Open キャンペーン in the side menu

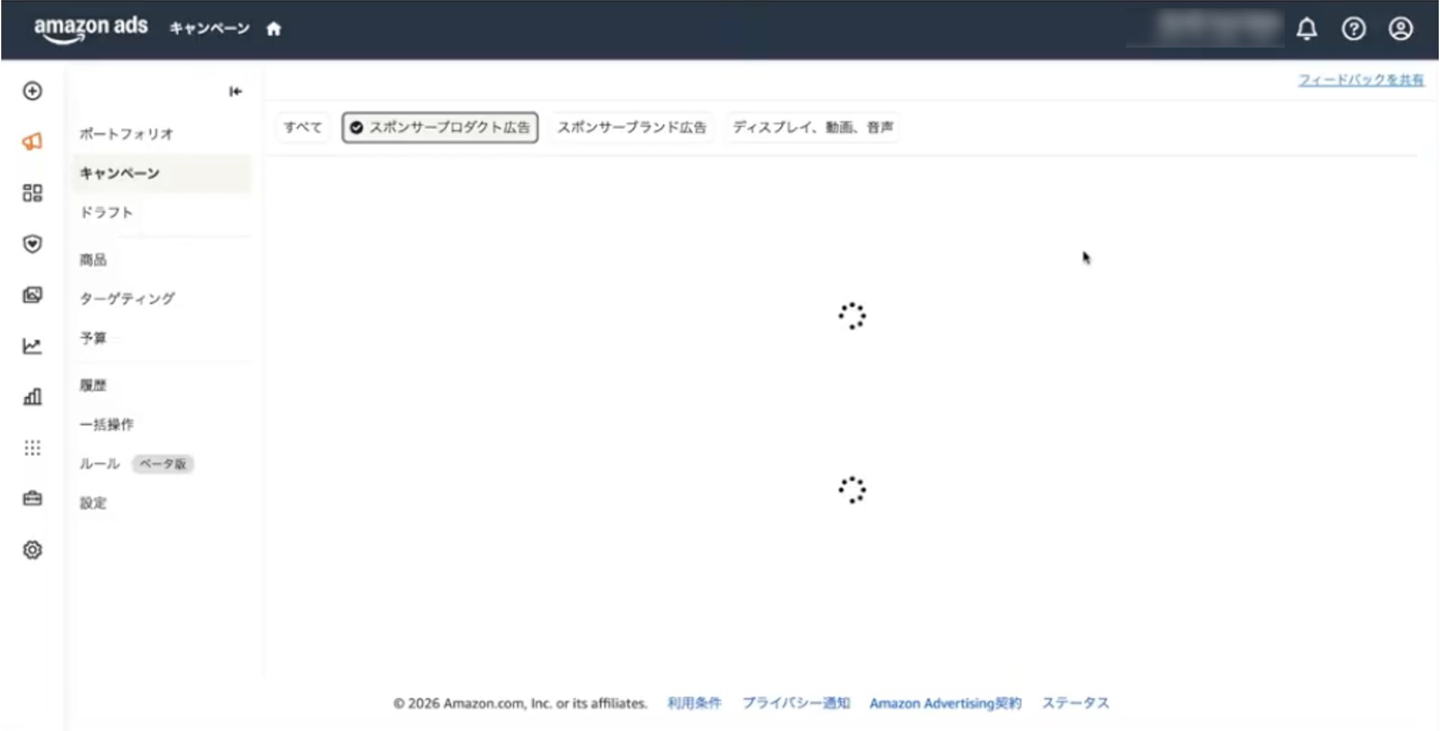click(x=162, y=173)
